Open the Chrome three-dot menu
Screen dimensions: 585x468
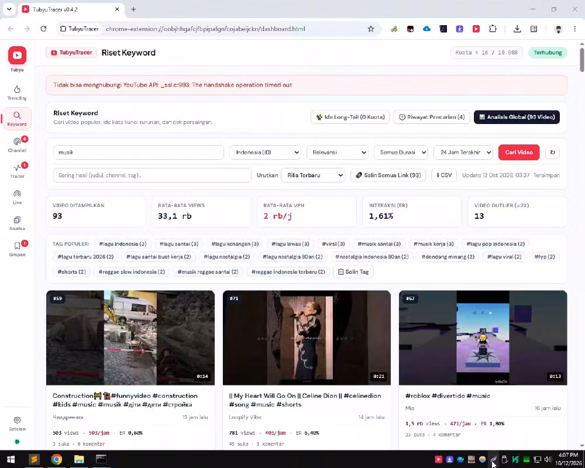tap(574, 29)
